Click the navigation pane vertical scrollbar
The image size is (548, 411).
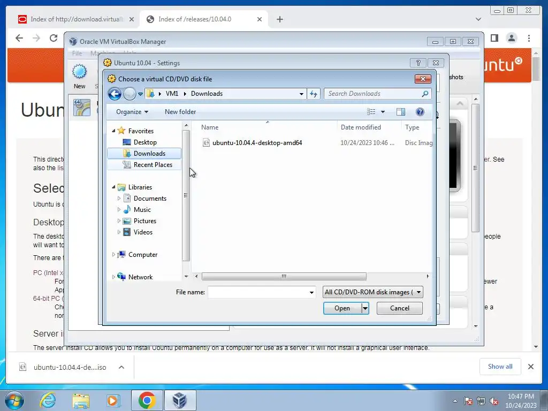(186, 196)
